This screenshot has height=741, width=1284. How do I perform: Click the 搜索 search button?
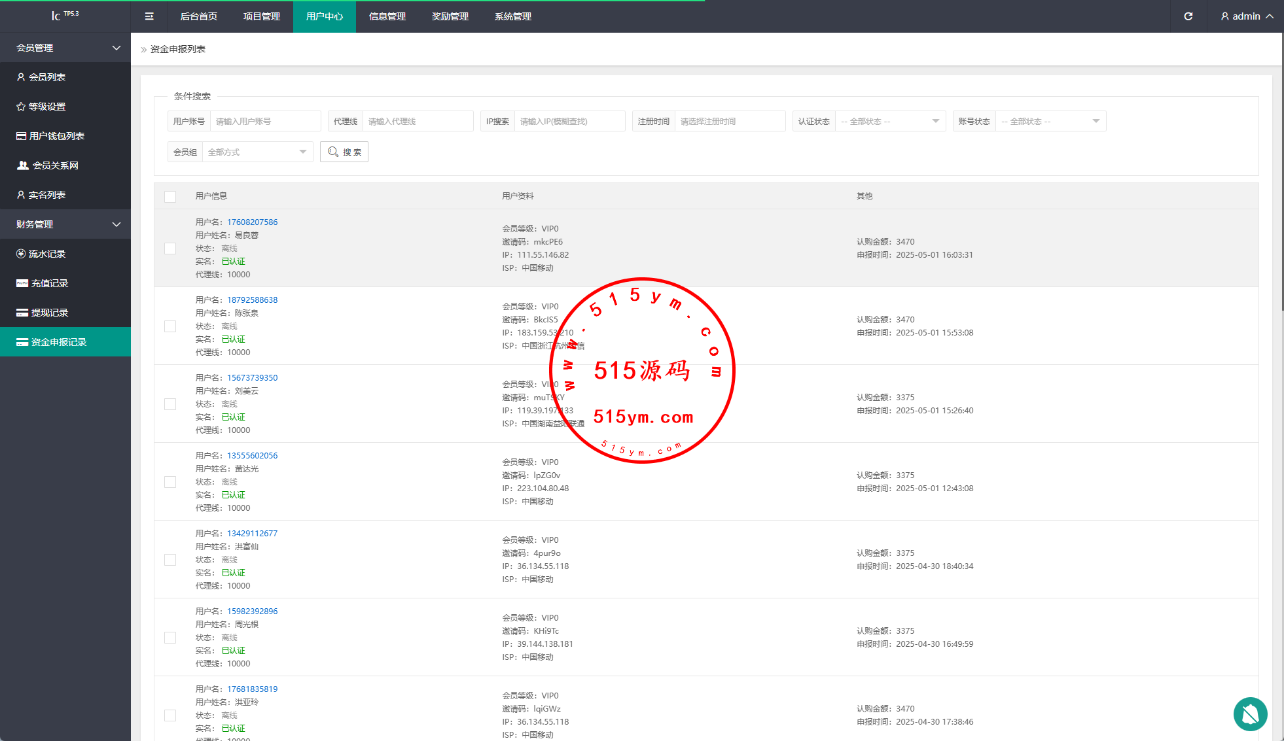[x=344, y=152]
